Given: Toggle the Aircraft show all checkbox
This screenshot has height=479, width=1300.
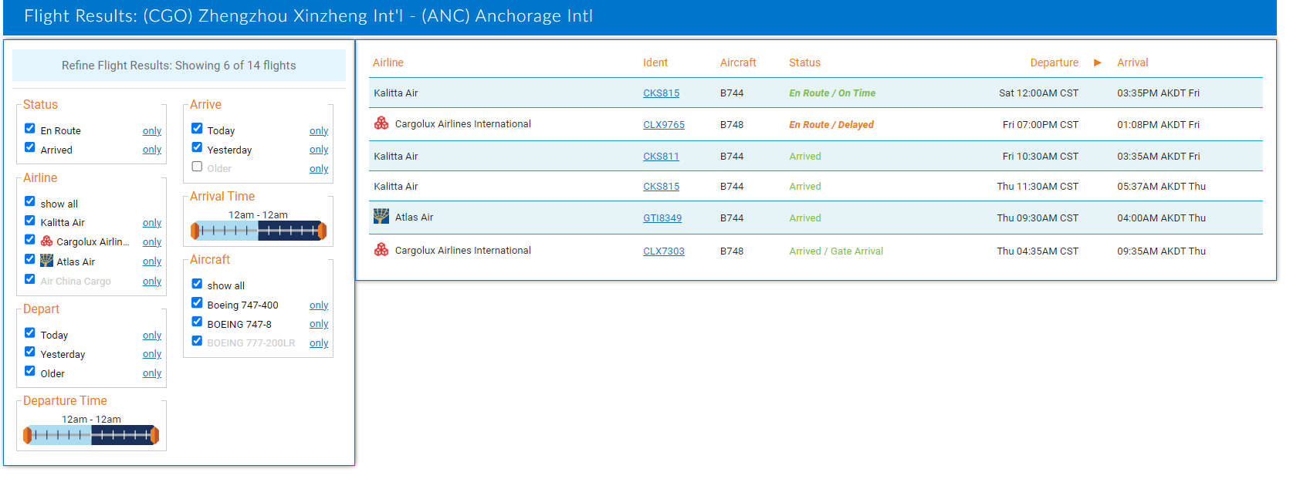Looking at the screenshot, I should [197, 284].
